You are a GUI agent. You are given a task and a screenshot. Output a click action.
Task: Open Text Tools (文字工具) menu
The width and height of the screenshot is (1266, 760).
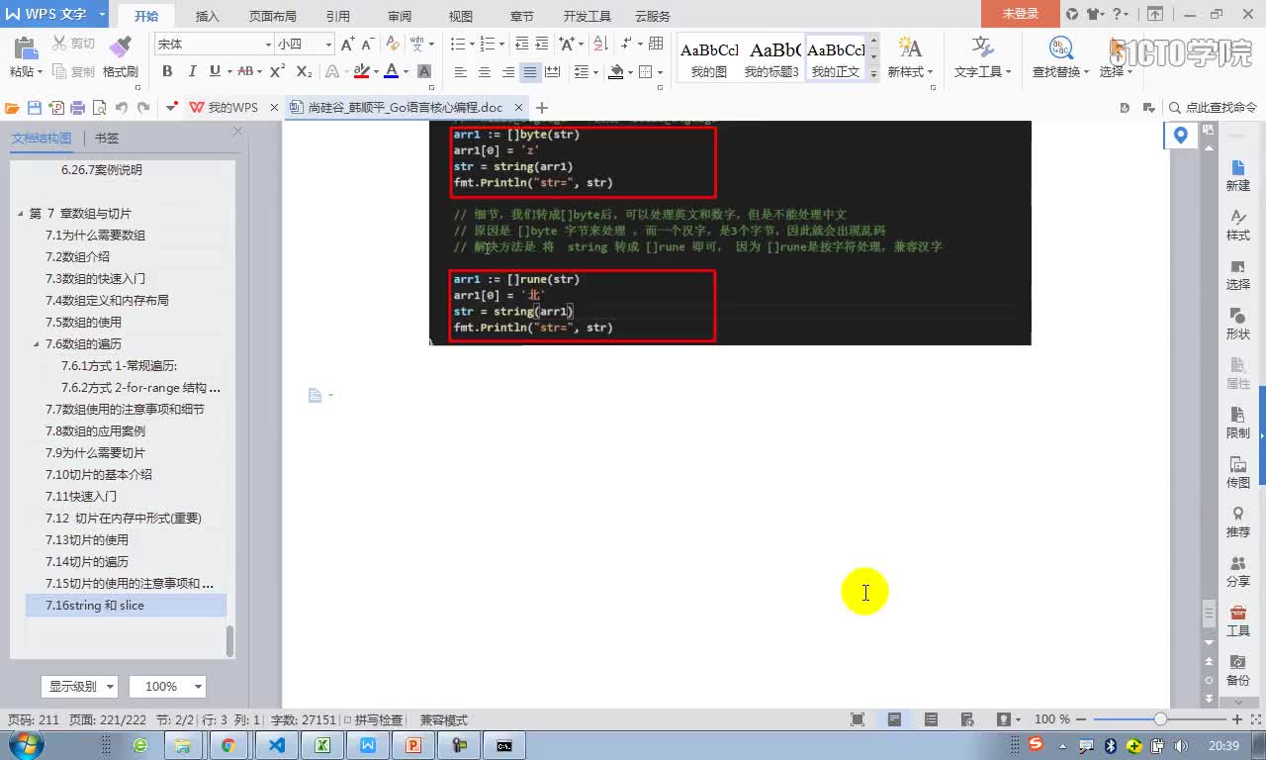tap(982, 56)
